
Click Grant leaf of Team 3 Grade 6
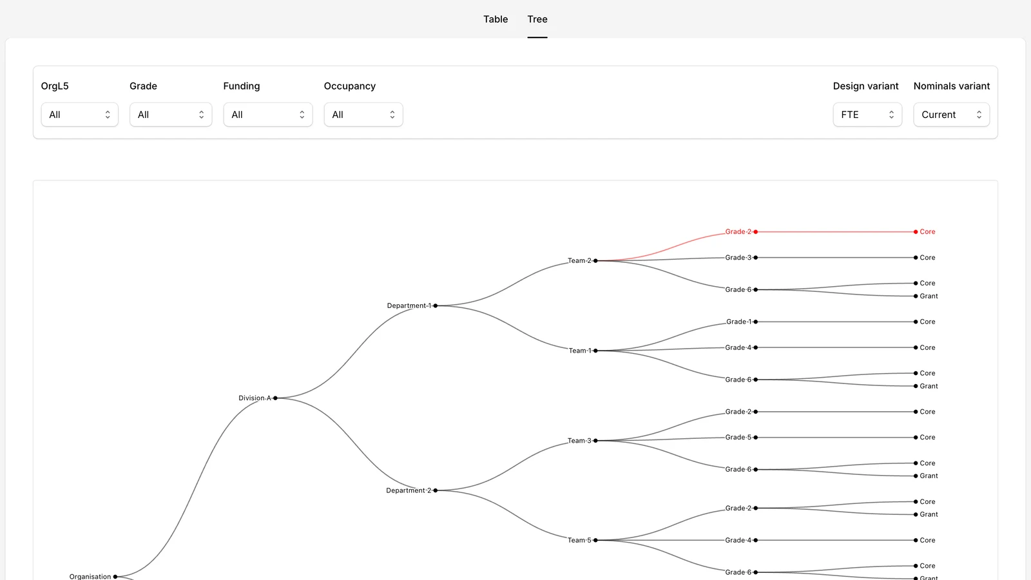point(916,476)
